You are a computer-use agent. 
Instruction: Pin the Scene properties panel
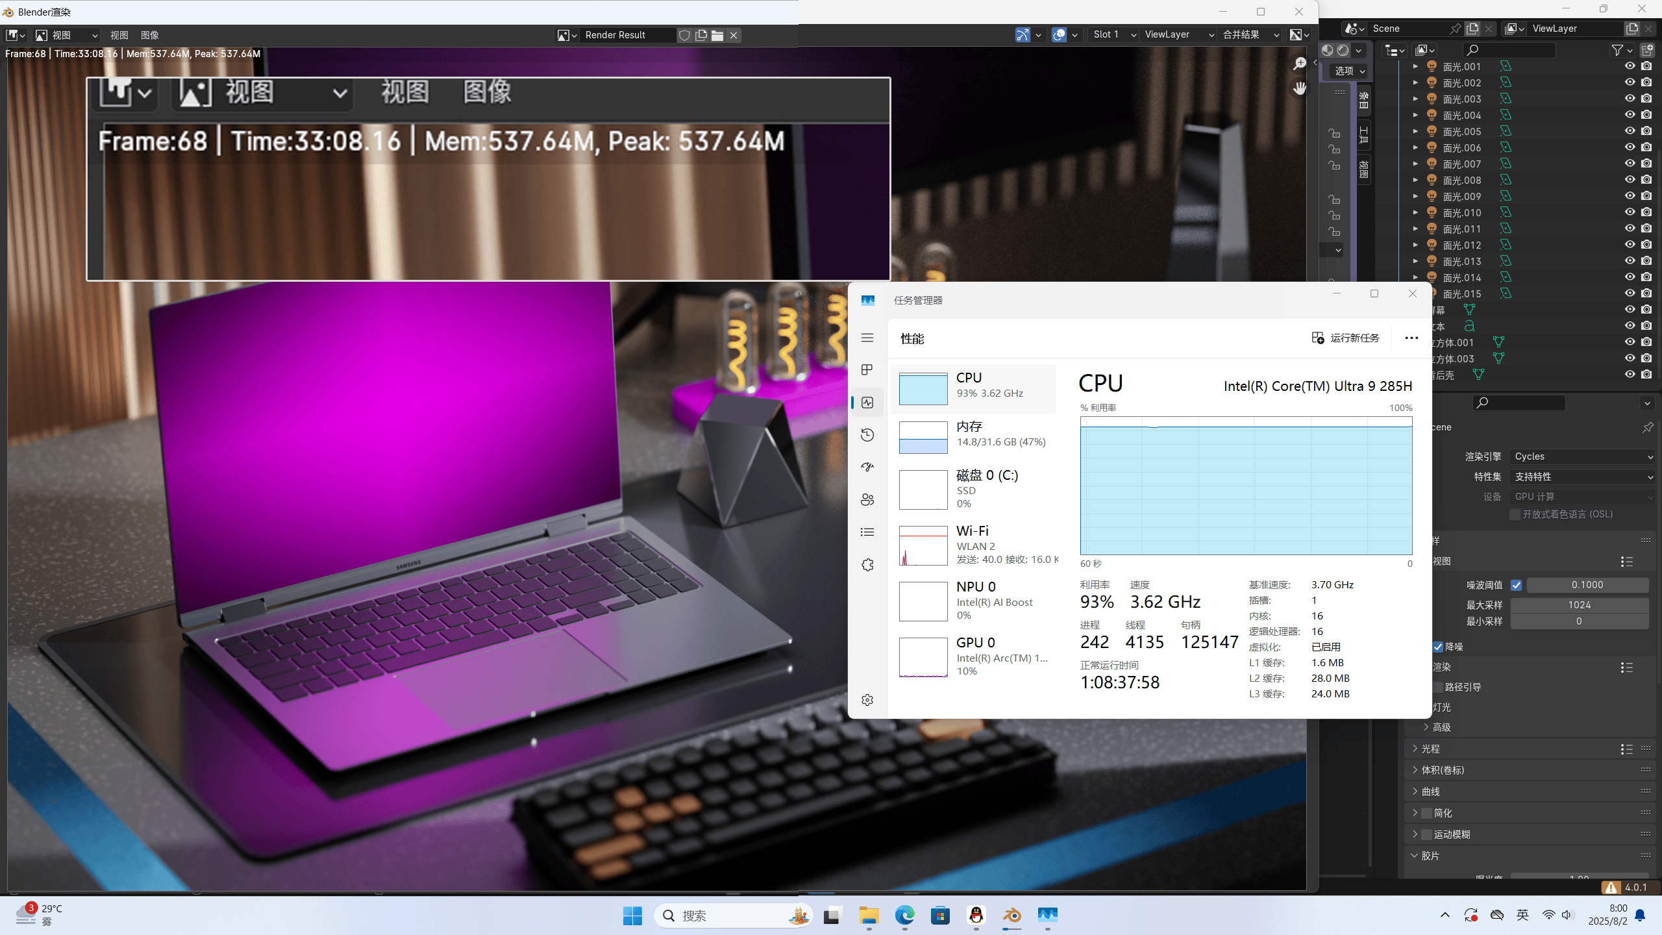pyautogui.click(x=1648, y=427)
